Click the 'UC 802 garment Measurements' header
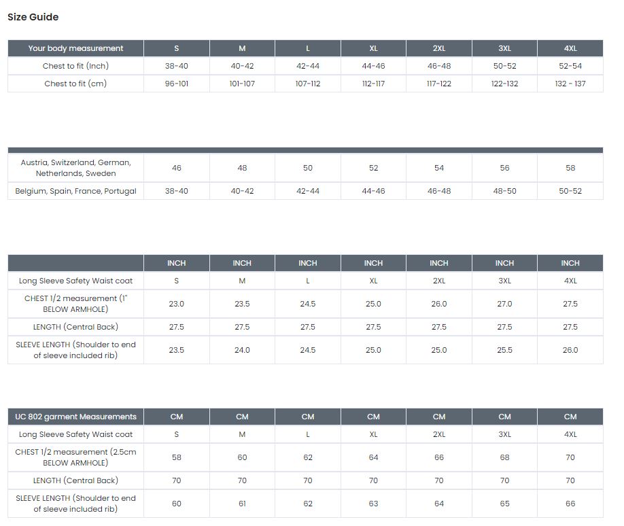The height and width of the screenshot is (526, 624). (75, 417)
